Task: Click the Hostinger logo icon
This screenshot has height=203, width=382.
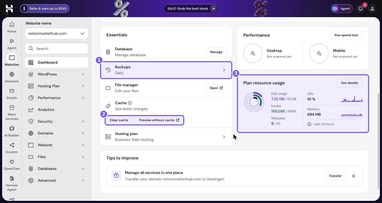Action: point(9,9)
